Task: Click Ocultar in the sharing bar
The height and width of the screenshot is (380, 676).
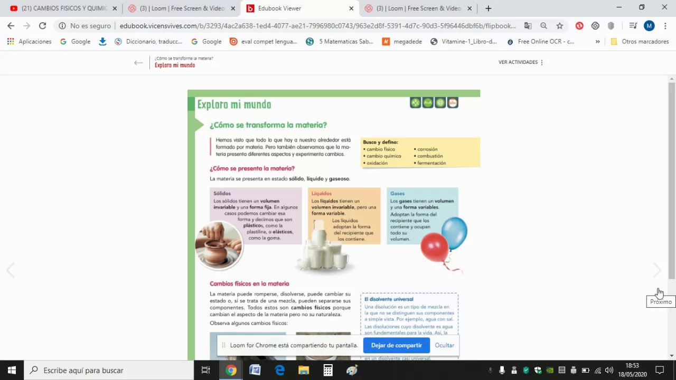Action: (444, 345)
